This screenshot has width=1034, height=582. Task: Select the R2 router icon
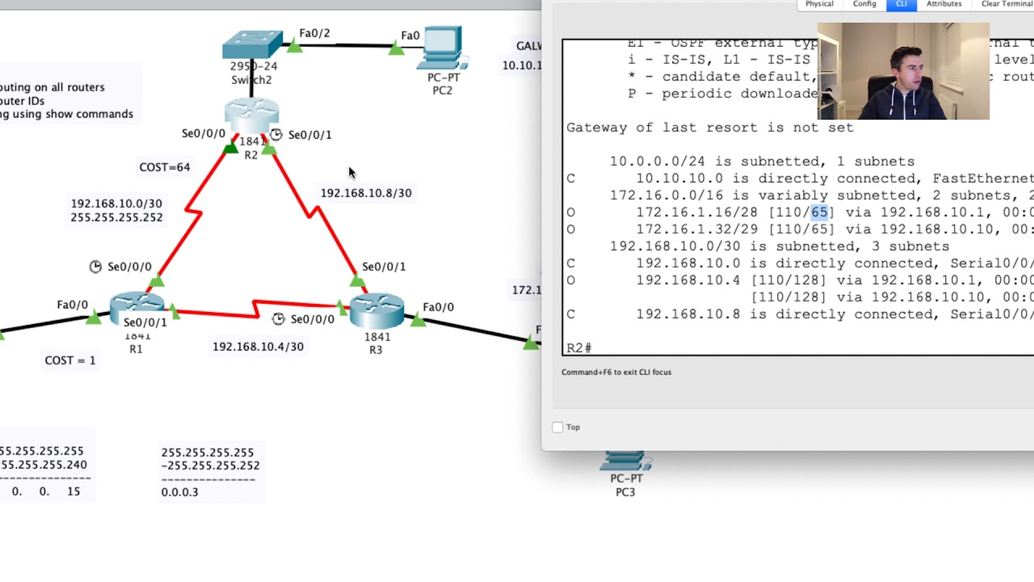(252, 116)
